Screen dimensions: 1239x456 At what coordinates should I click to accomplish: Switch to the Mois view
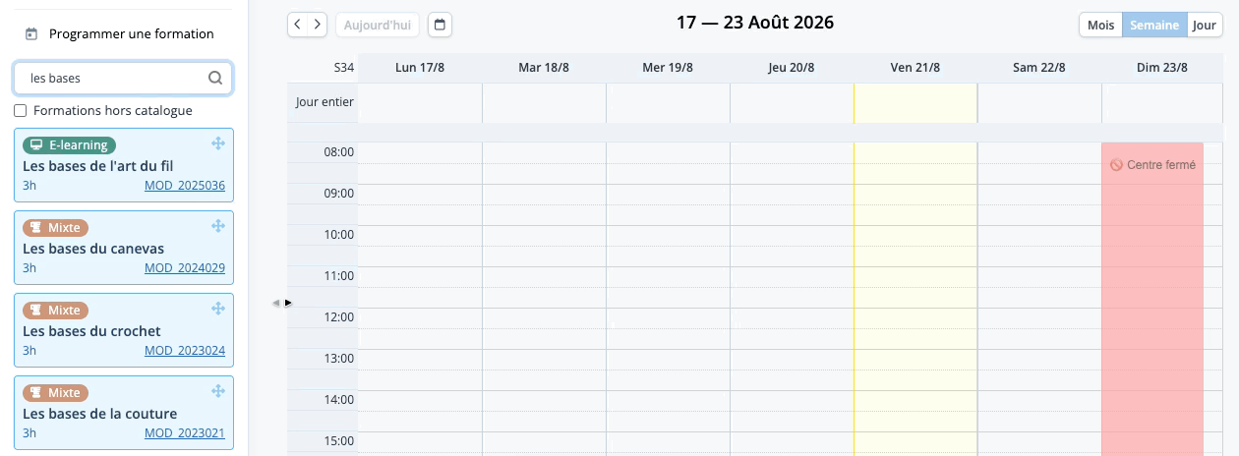tap(1100, 25)
